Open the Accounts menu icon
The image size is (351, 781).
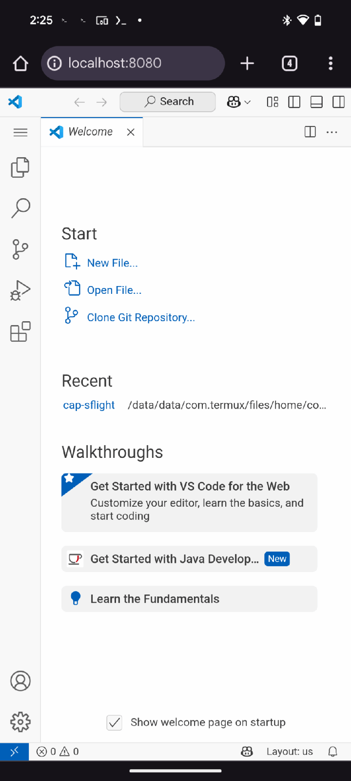click(x=20, y=681)
